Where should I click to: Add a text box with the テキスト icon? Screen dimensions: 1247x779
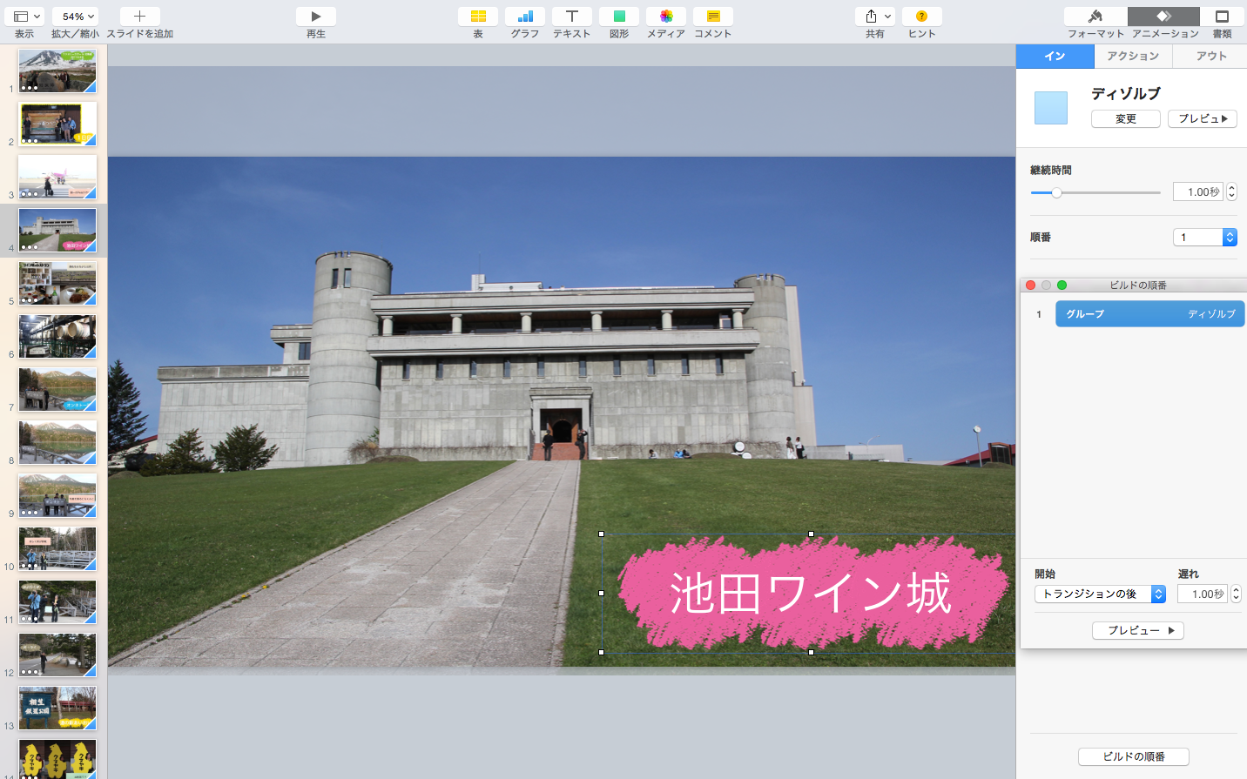pos(572,17)
